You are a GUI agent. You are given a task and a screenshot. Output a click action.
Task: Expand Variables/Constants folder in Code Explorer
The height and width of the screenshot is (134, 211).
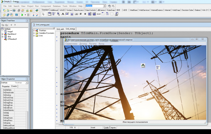click(34, 33)
